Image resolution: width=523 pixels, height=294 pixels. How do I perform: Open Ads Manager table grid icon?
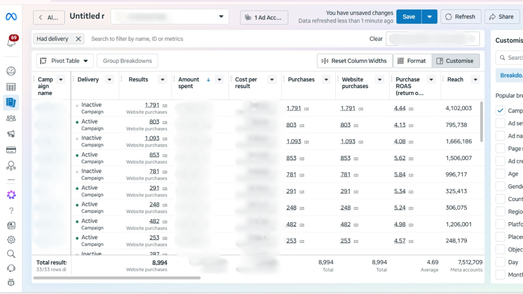tap(11, 87)
